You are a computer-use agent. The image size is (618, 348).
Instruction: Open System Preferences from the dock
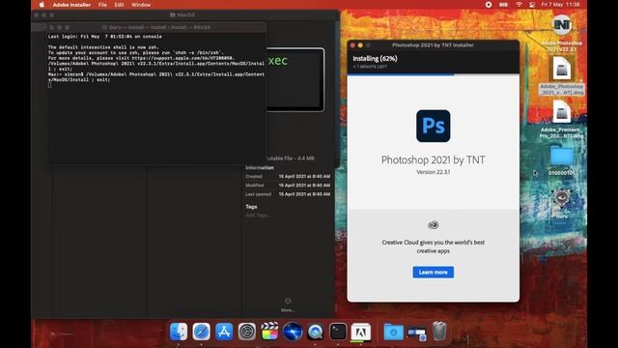(247, 332)
